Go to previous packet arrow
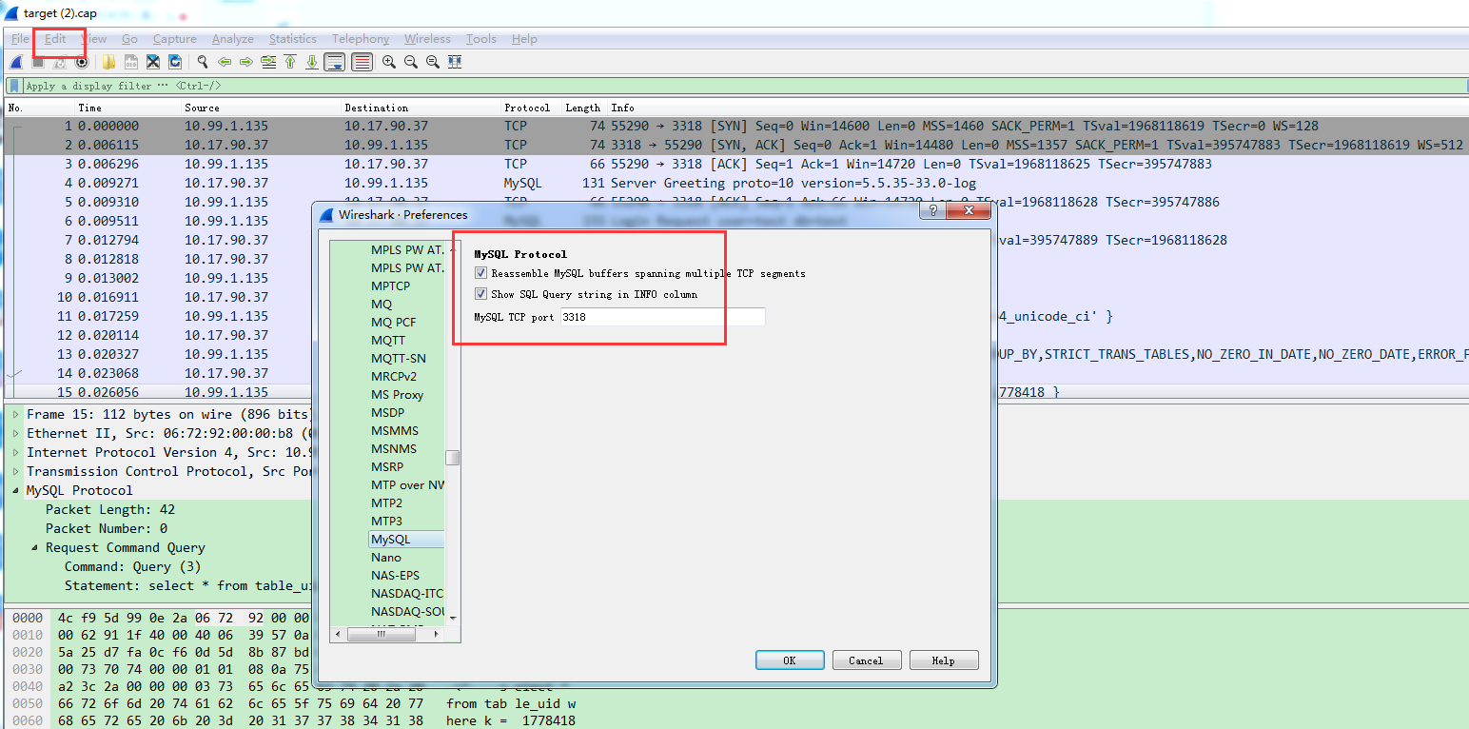The height and width of the screenshot is (729, 1469). (225, 62)
